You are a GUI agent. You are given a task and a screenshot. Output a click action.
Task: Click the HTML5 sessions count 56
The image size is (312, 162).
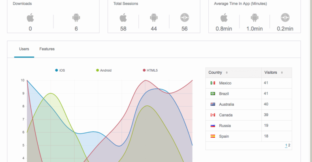tap(184, 29)
